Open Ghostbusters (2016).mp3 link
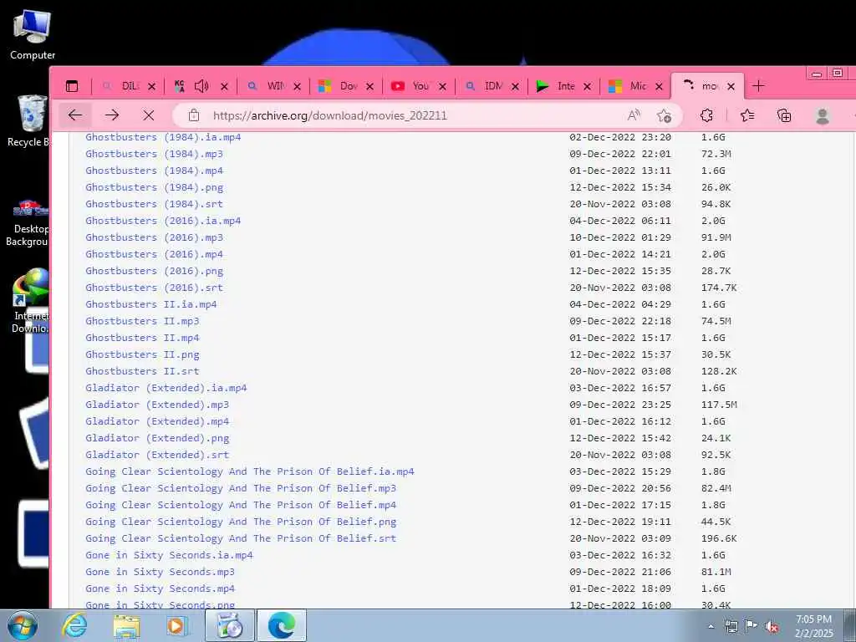The width and height of the screenshot is (856, 642). pyautogui.click(x=154, y=237)
